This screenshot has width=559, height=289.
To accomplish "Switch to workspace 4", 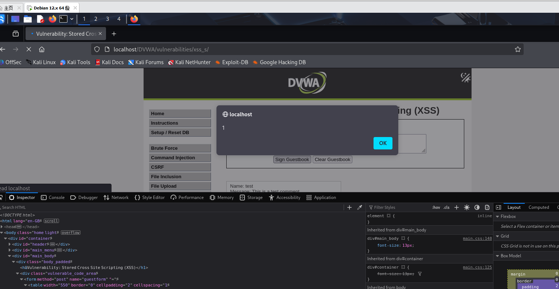I will tap(119, 19).
